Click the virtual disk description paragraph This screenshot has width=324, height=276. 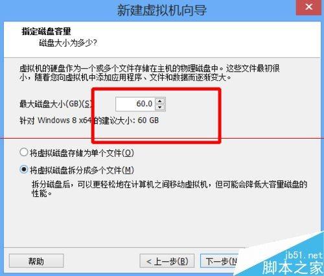150,73
